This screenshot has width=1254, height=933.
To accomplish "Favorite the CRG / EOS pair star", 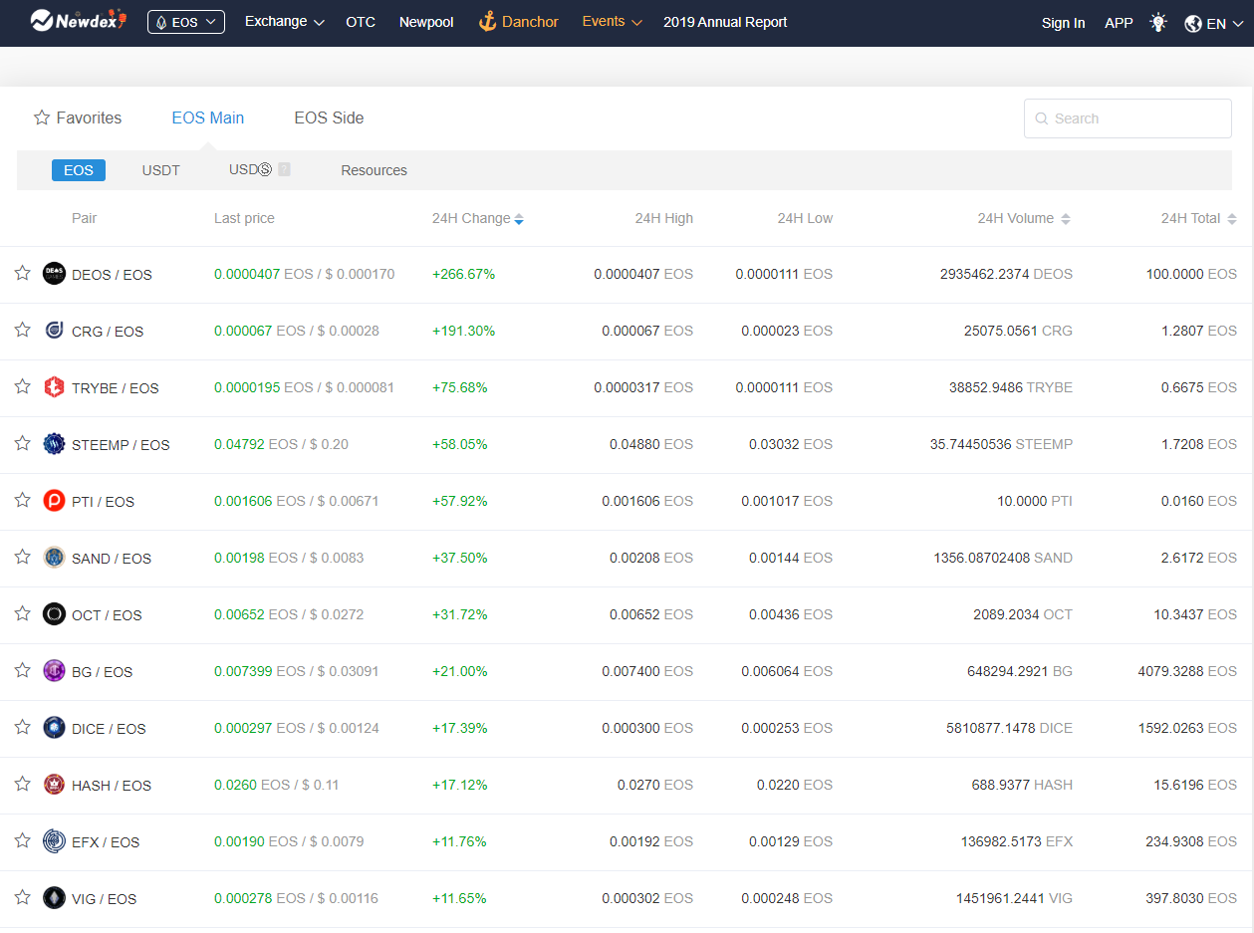I will (22, 330).
